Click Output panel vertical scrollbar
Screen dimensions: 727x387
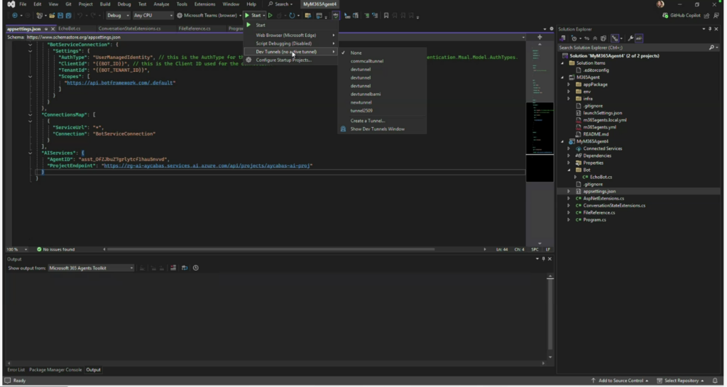550,313
